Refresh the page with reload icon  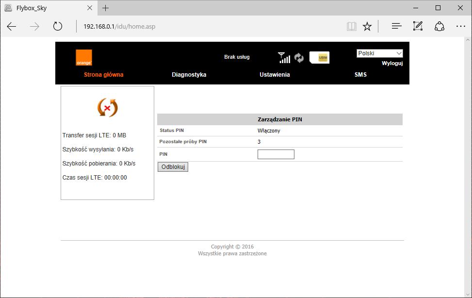click(58, 27)
